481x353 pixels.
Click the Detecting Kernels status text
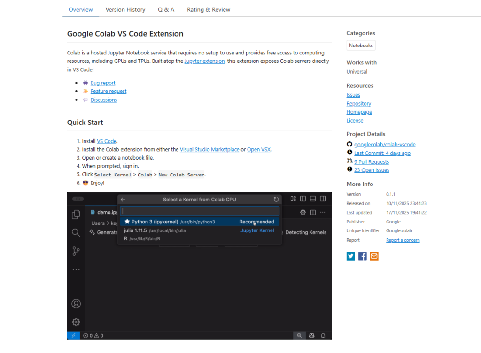click(x=305, y=232)
